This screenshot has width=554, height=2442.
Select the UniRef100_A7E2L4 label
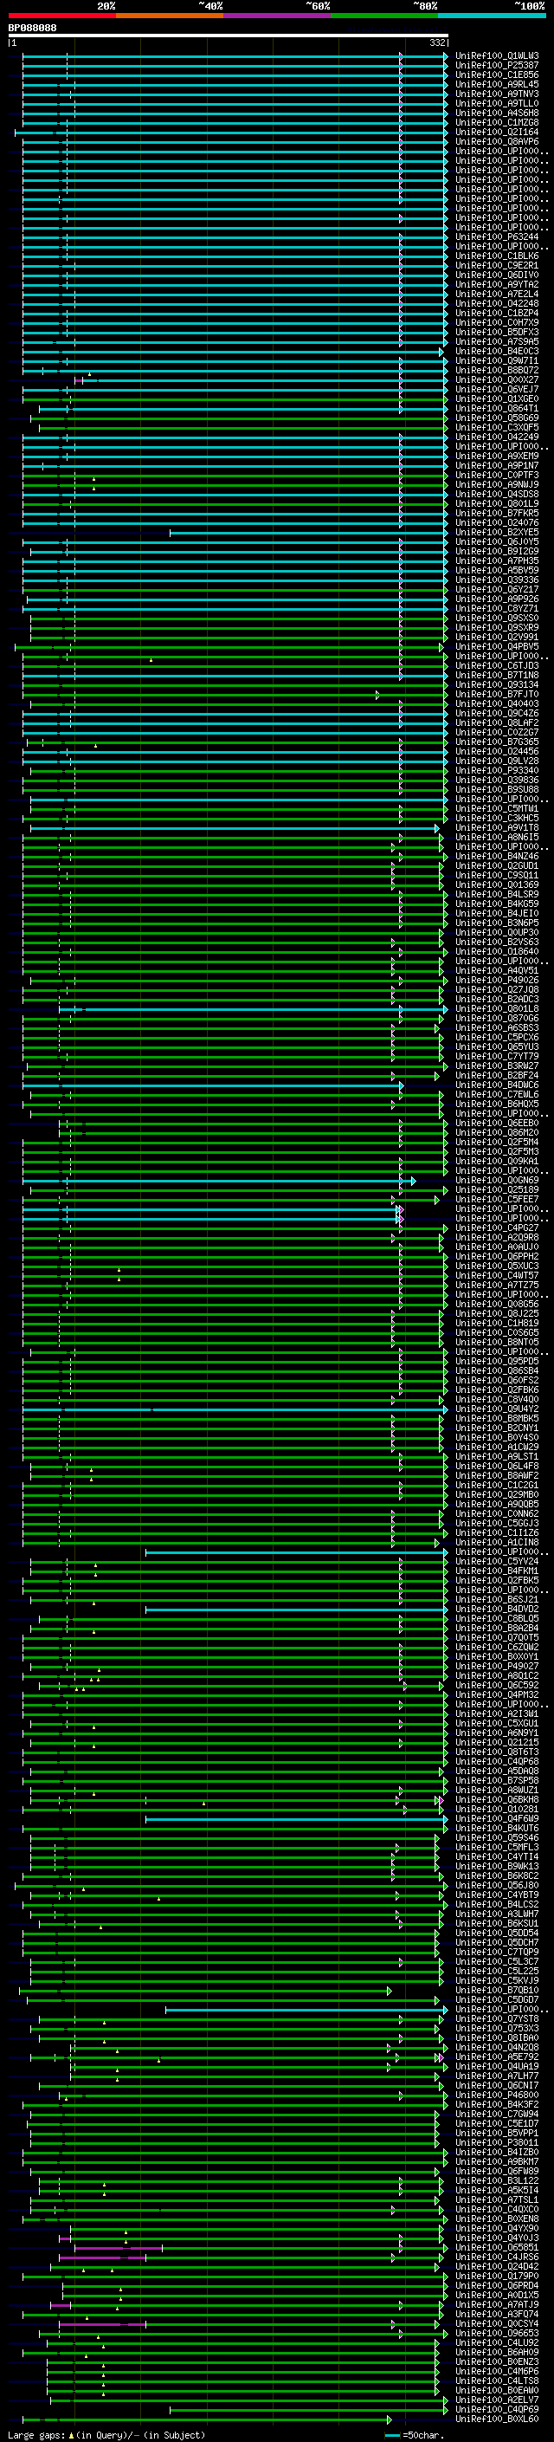pos(497,294)
